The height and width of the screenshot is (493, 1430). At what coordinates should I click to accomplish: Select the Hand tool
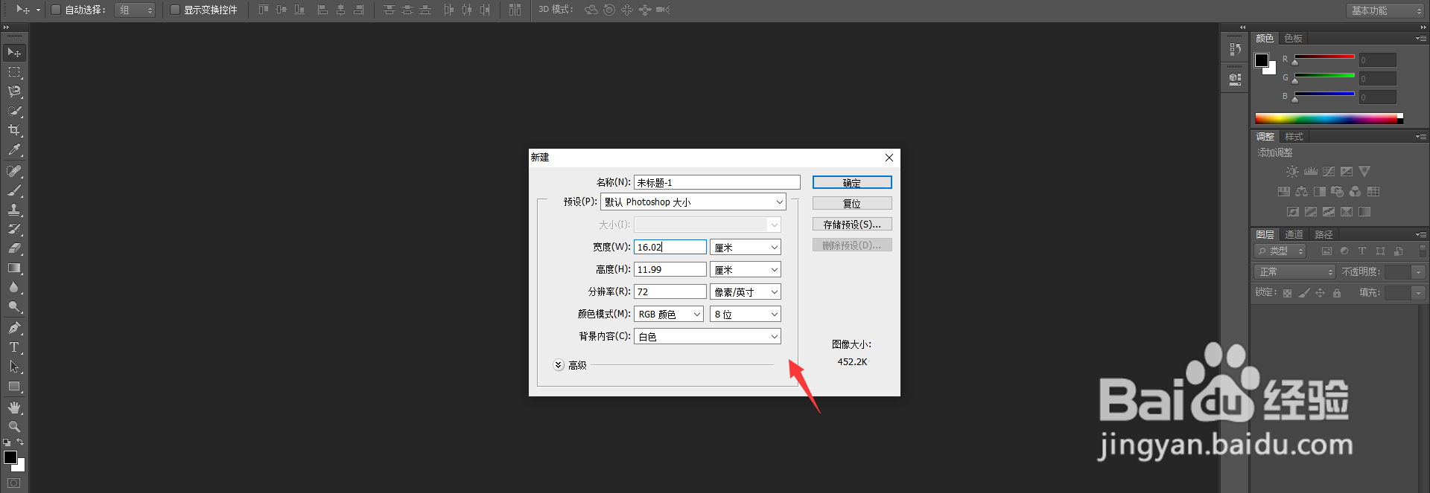(x=14, y=407)
